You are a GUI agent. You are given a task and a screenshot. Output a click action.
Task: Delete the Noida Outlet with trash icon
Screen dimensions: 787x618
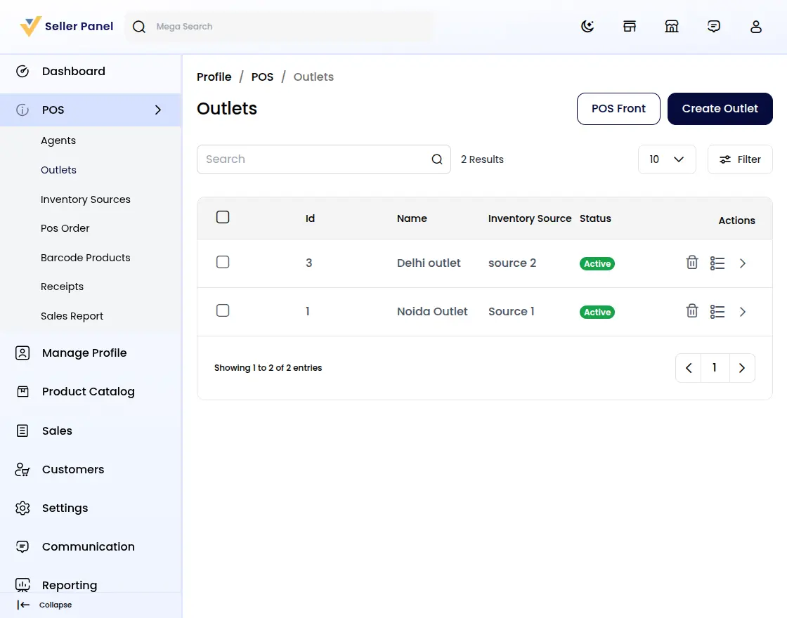[692, 311]
